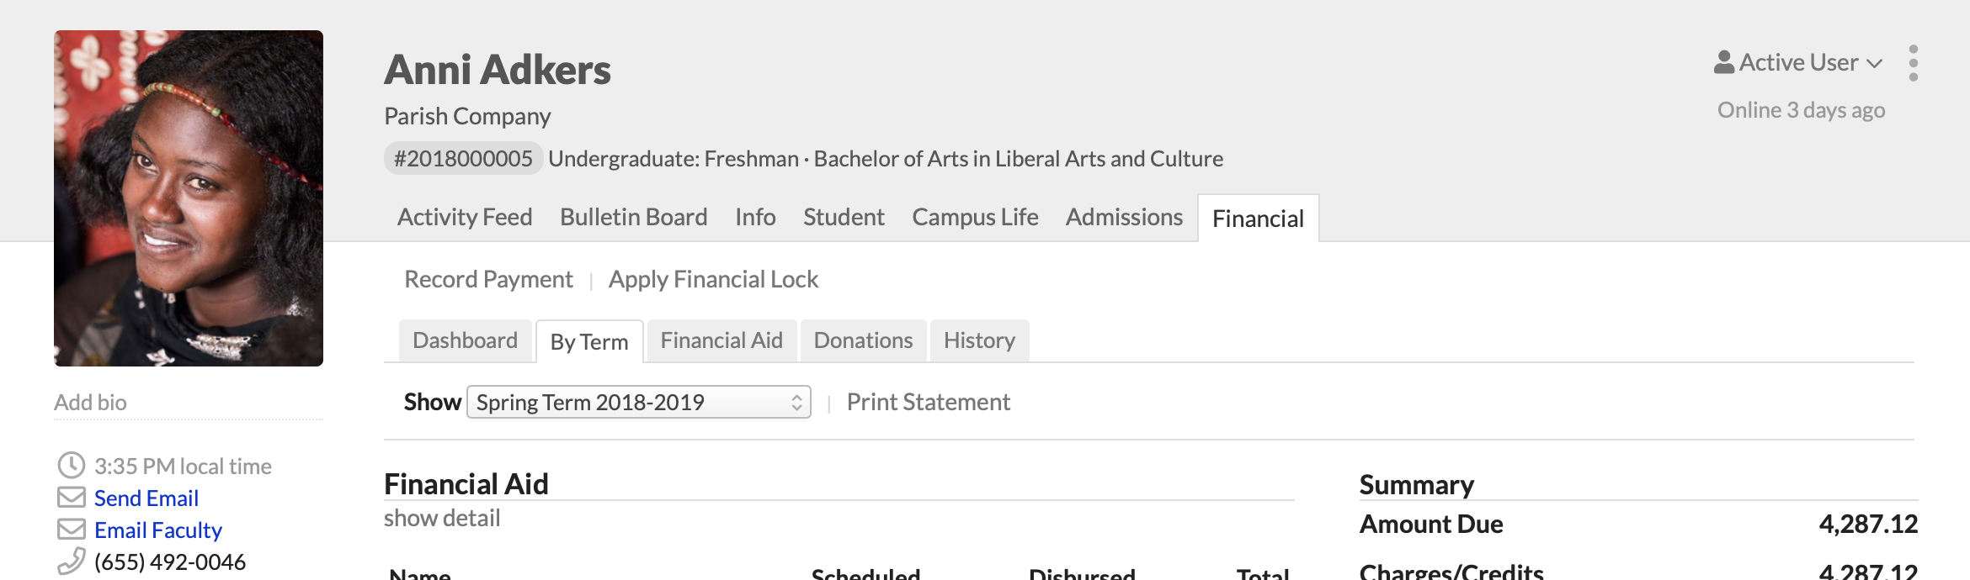The image size is (1970, 580).
Task: Go to the Financial Aid sub-tab
Action: 721,340
